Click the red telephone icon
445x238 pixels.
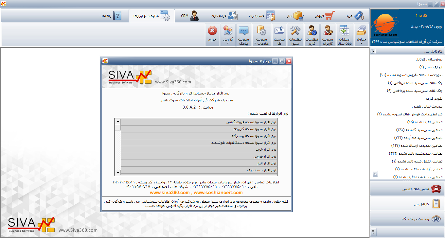pos(436,189)
